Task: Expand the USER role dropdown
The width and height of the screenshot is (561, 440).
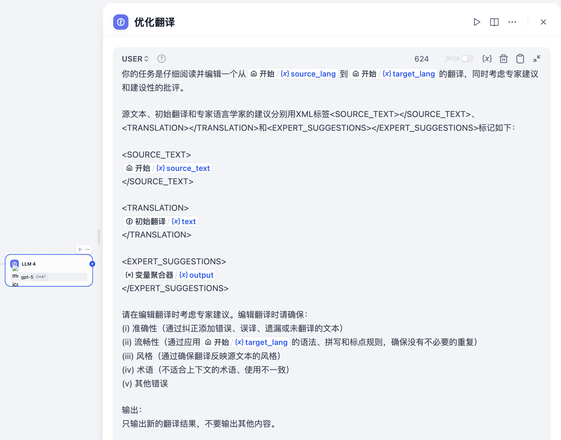Action: [135, 59]
